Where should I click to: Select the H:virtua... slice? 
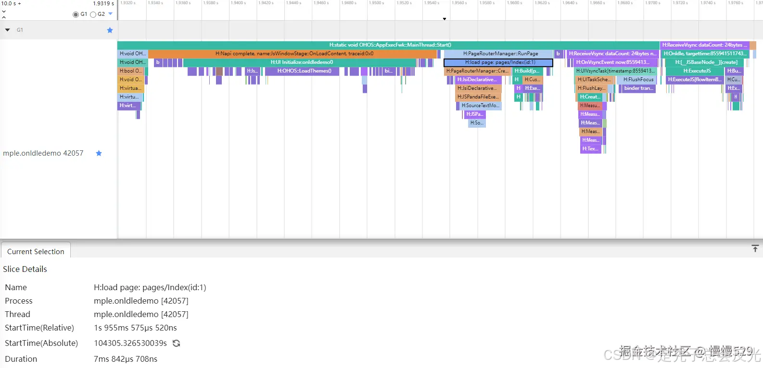pos(131,88)
